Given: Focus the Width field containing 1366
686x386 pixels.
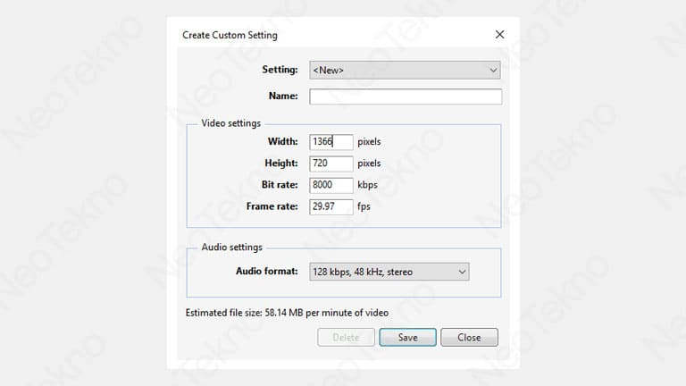Looking at the screenshot, I should coord(330,141).
